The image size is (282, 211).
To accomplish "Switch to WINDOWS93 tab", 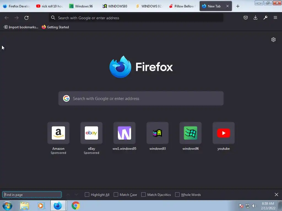I will coord(116,6).
